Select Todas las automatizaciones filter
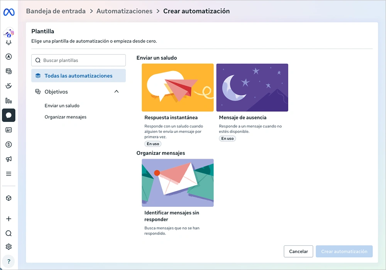This screenshot has height=270, width=386. tap(78, 75)
